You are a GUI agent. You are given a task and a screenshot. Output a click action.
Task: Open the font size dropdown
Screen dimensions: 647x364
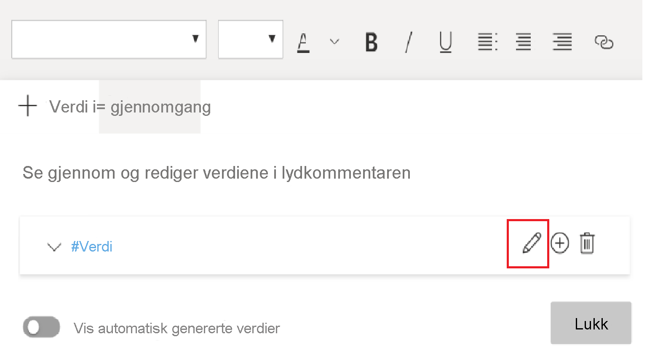pos(251,39)
